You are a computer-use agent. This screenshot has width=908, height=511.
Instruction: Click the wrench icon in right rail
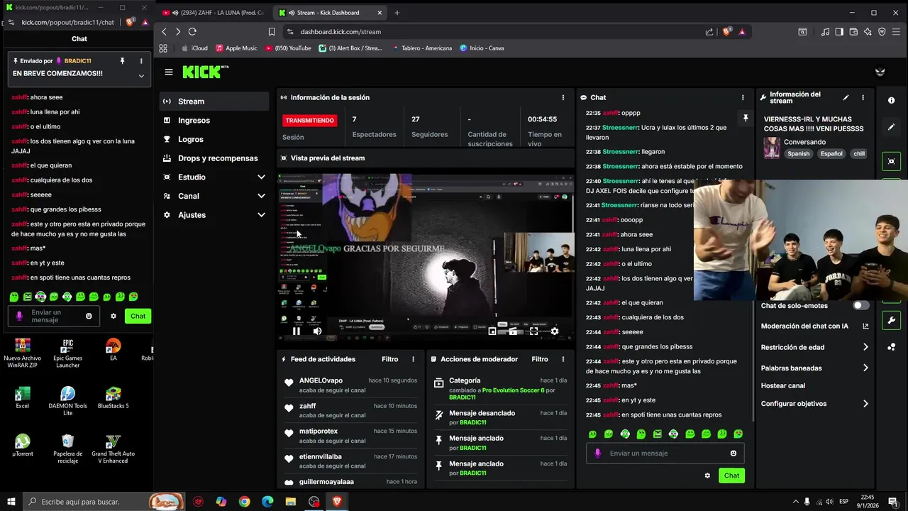(892, 320)
